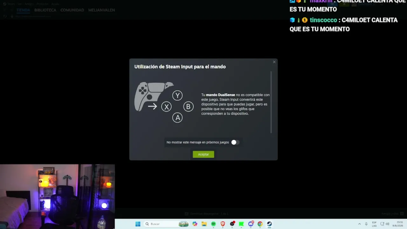Click the taskbar Buscar search box

pyautogui.click(x=166, y=224)
